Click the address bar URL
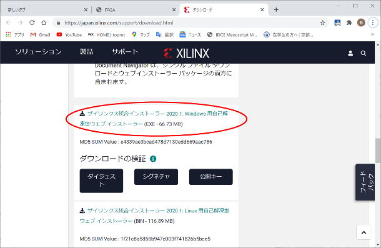Screen dimensions: 381x248 click(119, 23)
